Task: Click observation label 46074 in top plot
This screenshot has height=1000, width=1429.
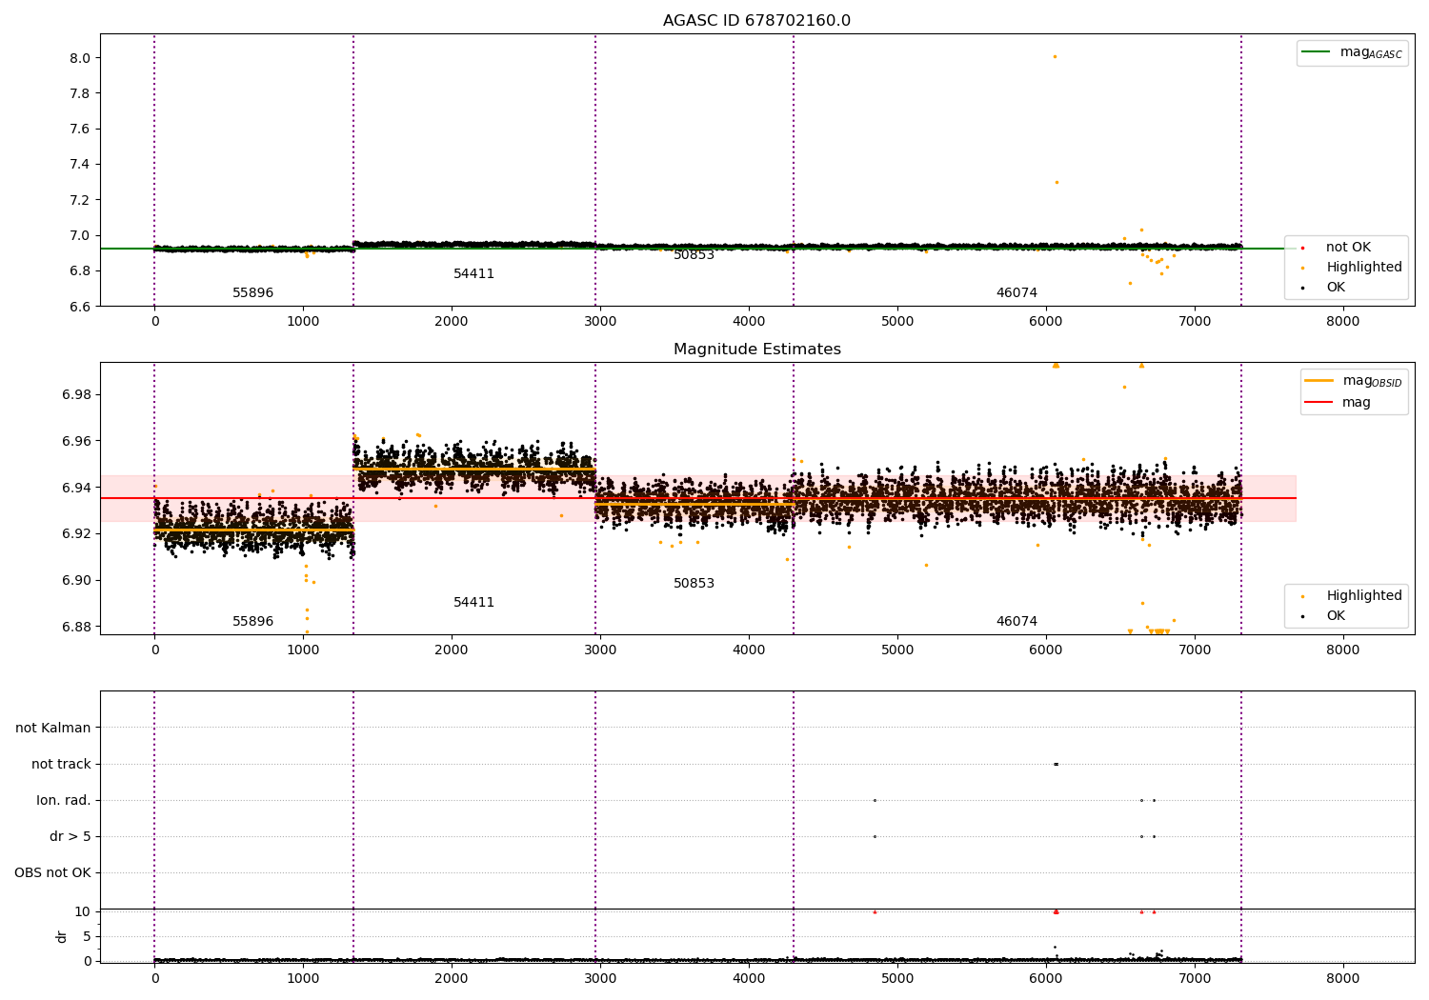Action: coord(1016,293)
